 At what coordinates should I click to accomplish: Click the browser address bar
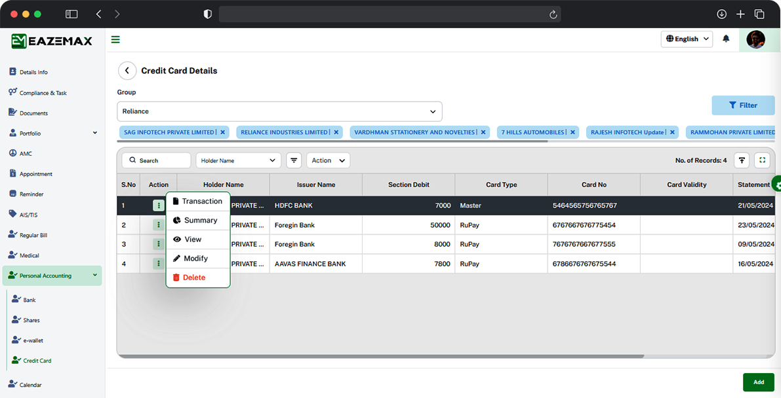point(390,14)
